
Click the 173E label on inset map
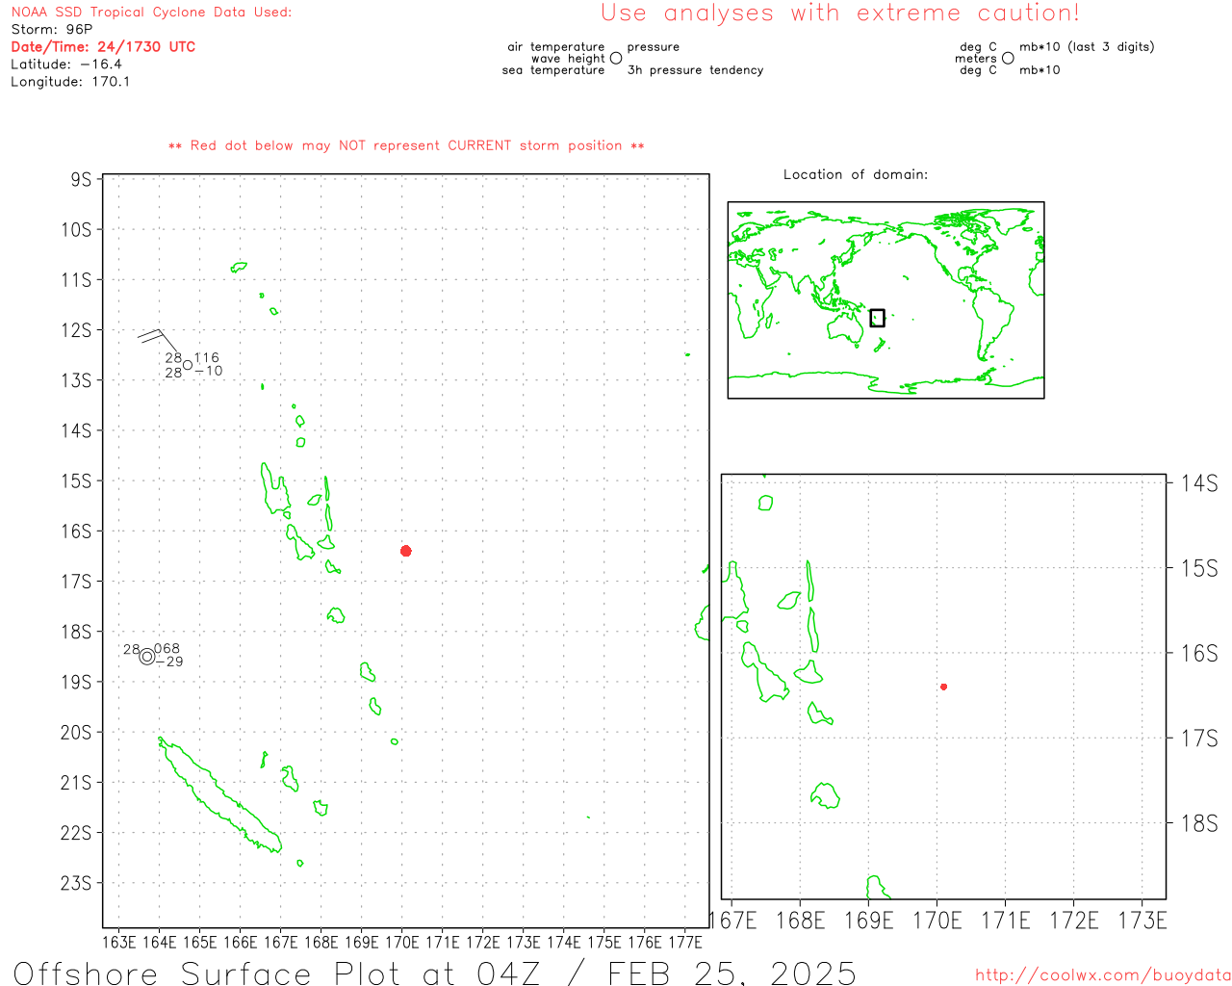click(1142, 921)
